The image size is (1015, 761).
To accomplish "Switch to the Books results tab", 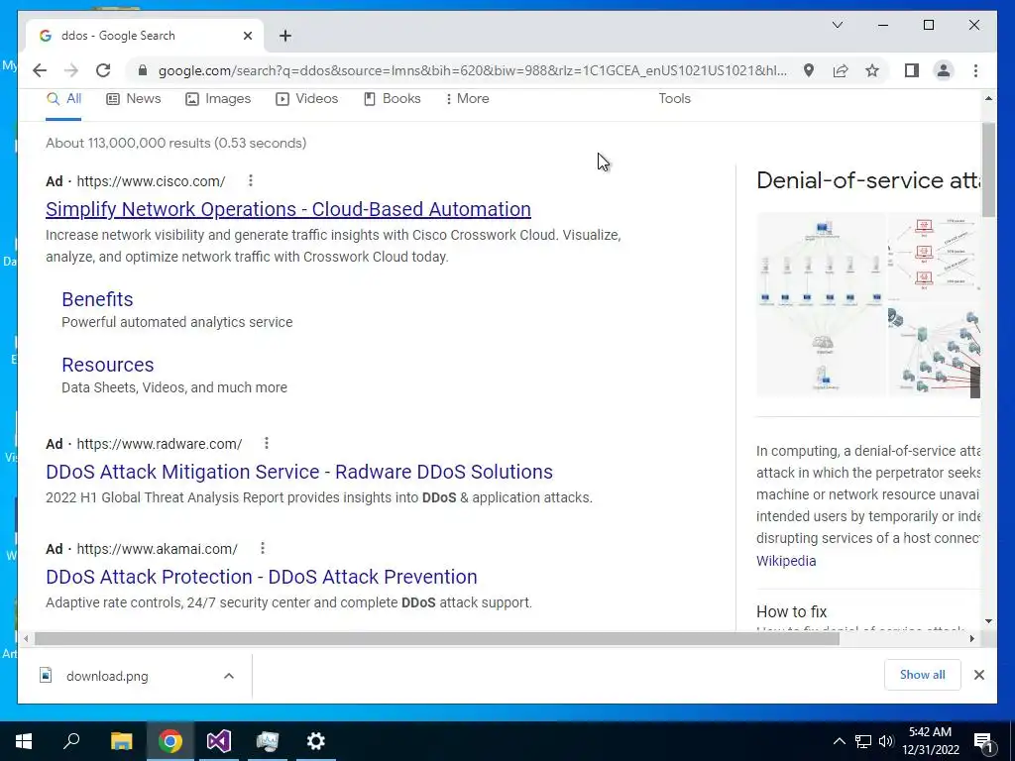I will (x=393, y=99).
